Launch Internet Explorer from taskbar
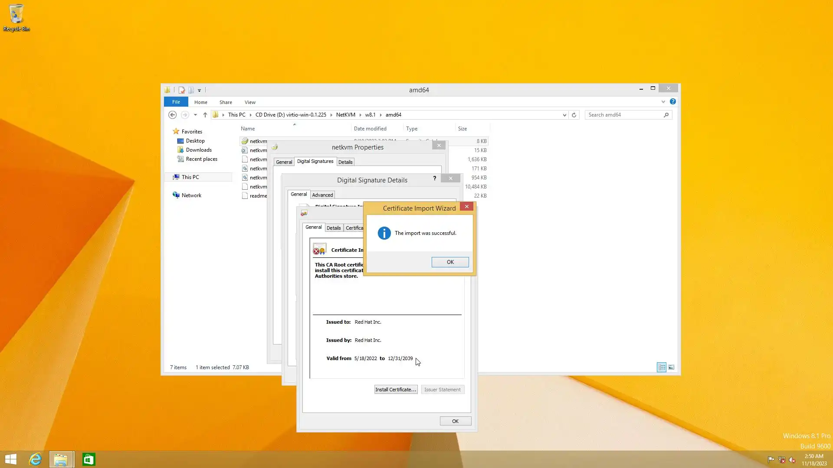The height and width of the screenshot is (468, 833). pyautogui.click(x=35, y=459)
